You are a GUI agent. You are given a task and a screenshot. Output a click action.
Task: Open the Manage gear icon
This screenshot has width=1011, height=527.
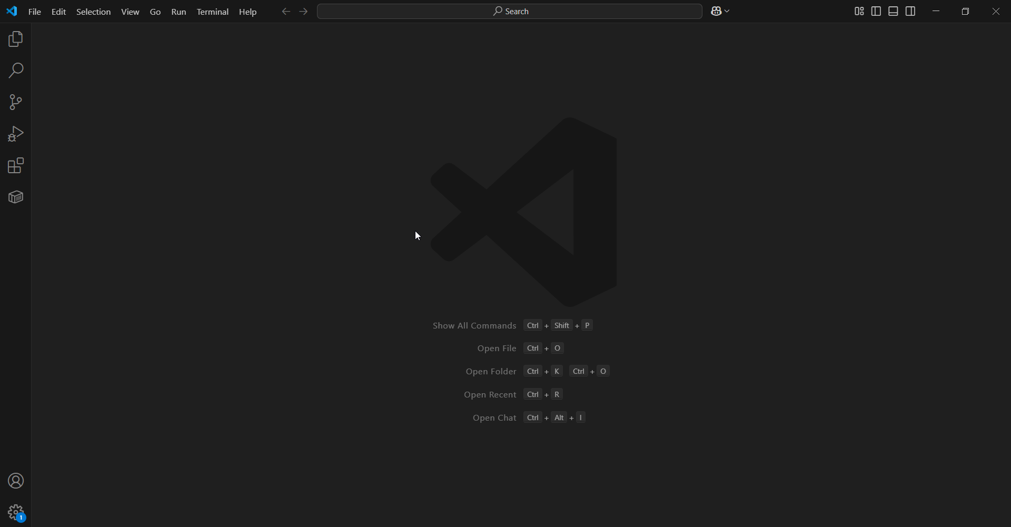(16, 512)
